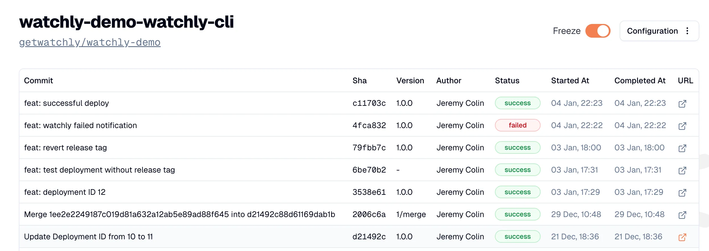Sort by the Status column header
The height and width of the screenshot is (251, 709).
point(507,81)
